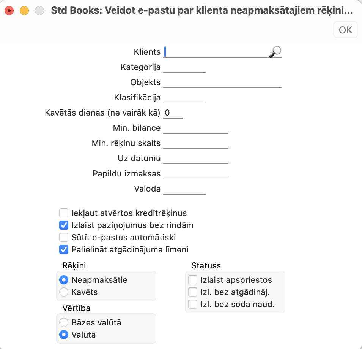Click into the Kategorija field
Screen dimensions: 362x349
coord(184,67)
